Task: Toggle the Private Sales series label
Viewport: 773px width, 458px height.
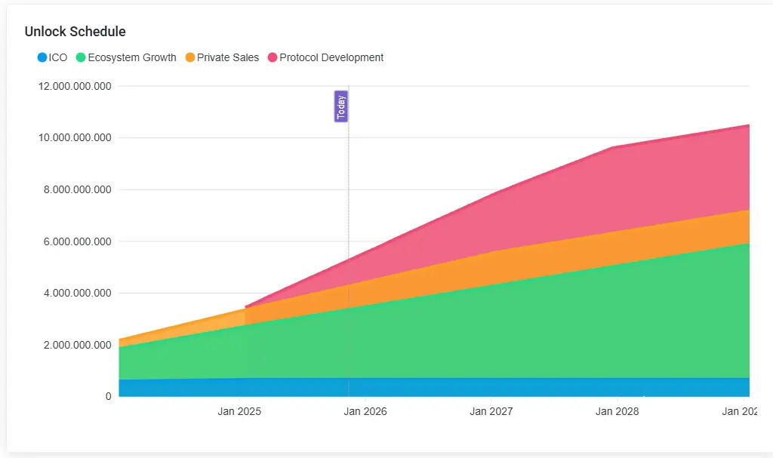Action: pyautogui.click(x=228, y=57)
